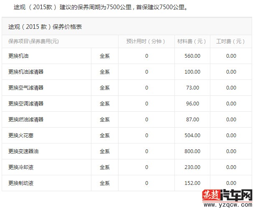Click the 更换空气滤清器 row label
The height and width of the screenshot is (210, 255).
point(26,88)
